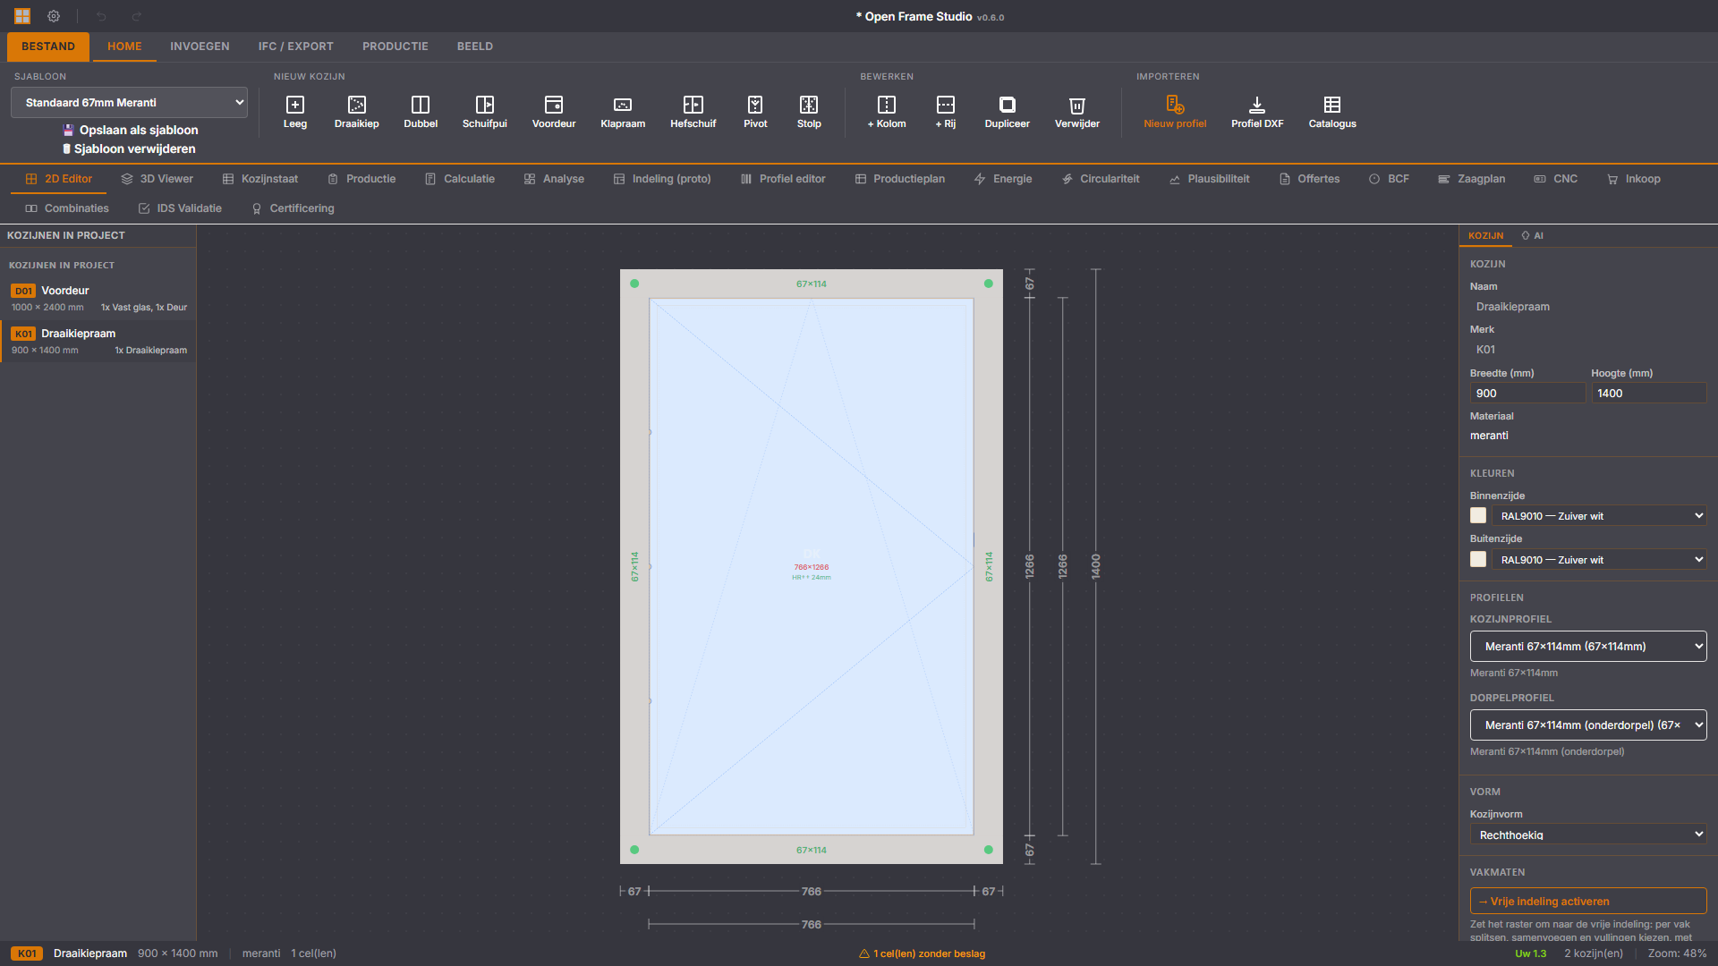Import a Profiel DXF
The width and height of the screenshot is (1718, 966).
pos(1257,112)
